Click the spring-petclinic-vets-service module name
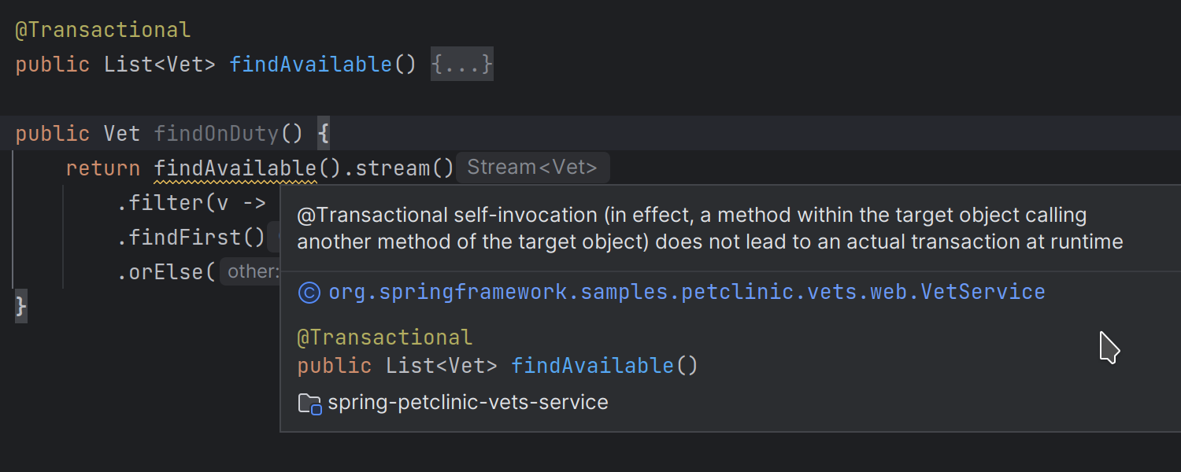The height and width of the screenshot is (472, 1181). pos(468,403)
